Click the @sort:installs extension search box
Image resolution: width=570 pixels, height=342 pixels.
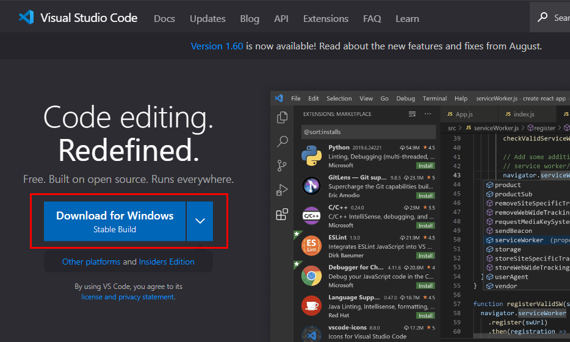pos(369,132)
